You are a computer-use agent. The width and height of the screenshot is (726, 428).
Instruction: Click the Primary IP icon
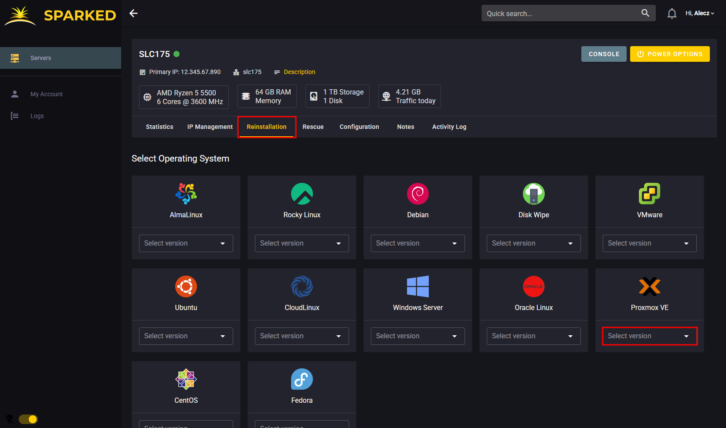[x=142, y=72]
